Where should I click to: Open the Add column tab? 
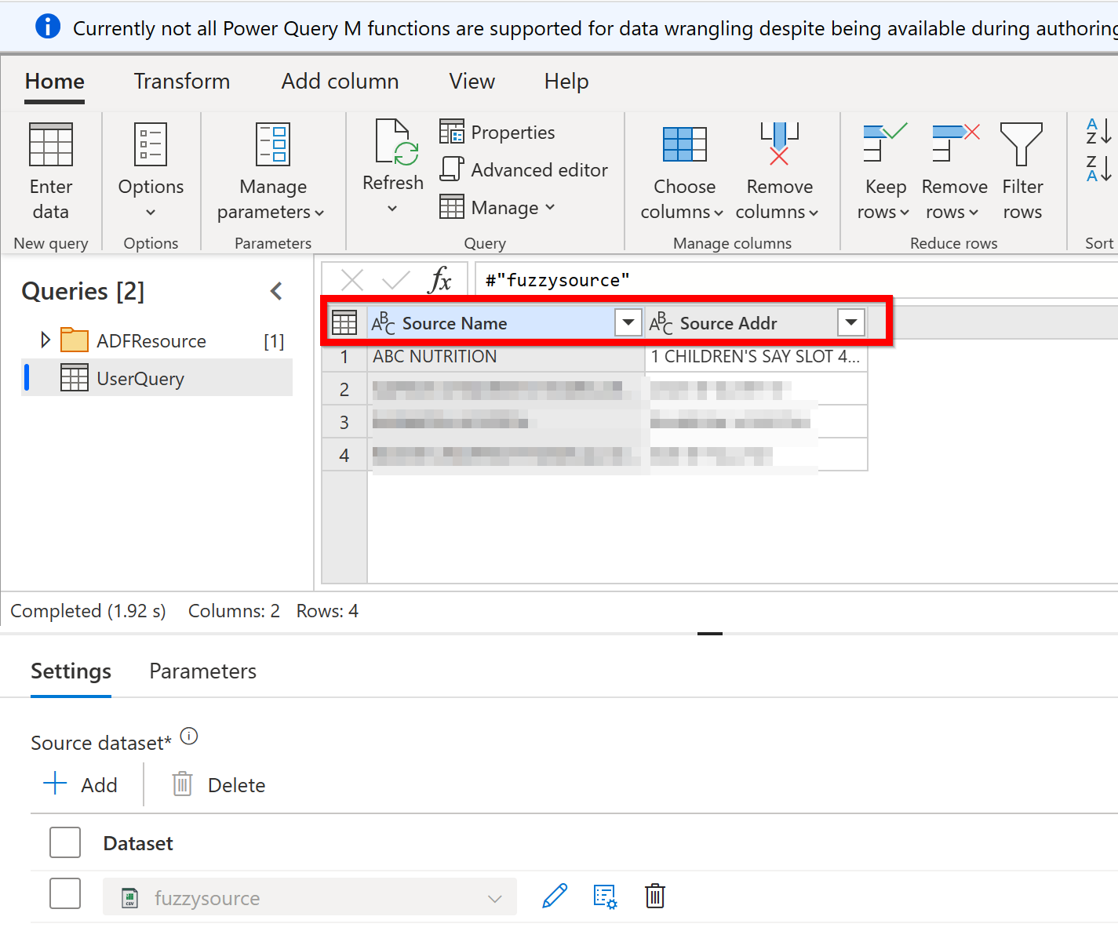[340, 82]
